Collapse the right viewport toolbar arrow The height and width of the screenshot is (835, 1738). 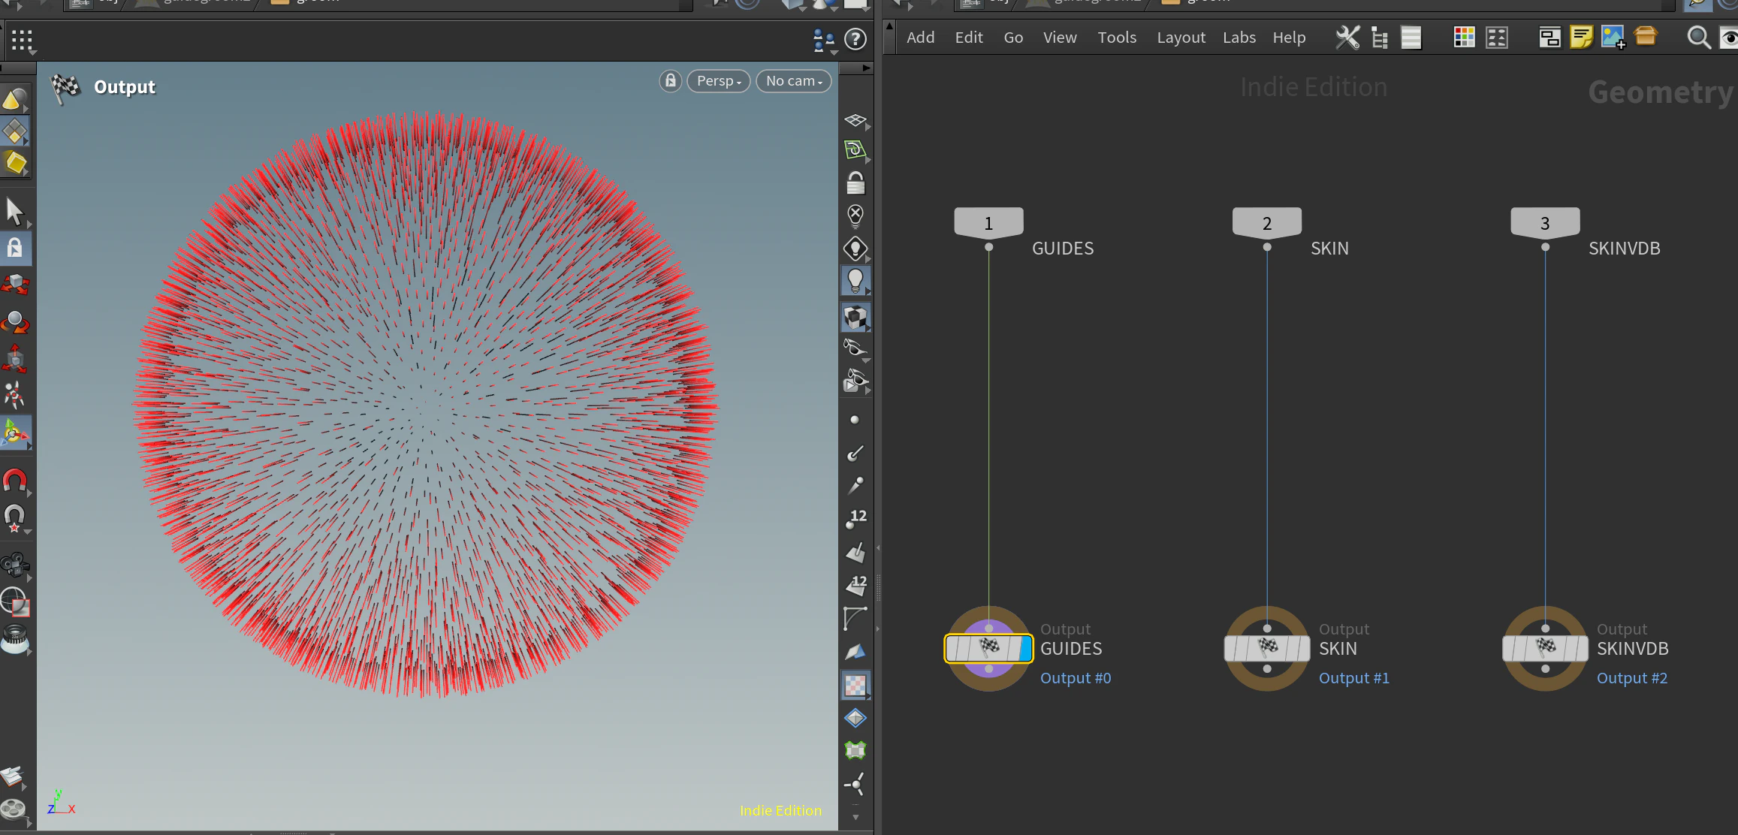point(866,68)
